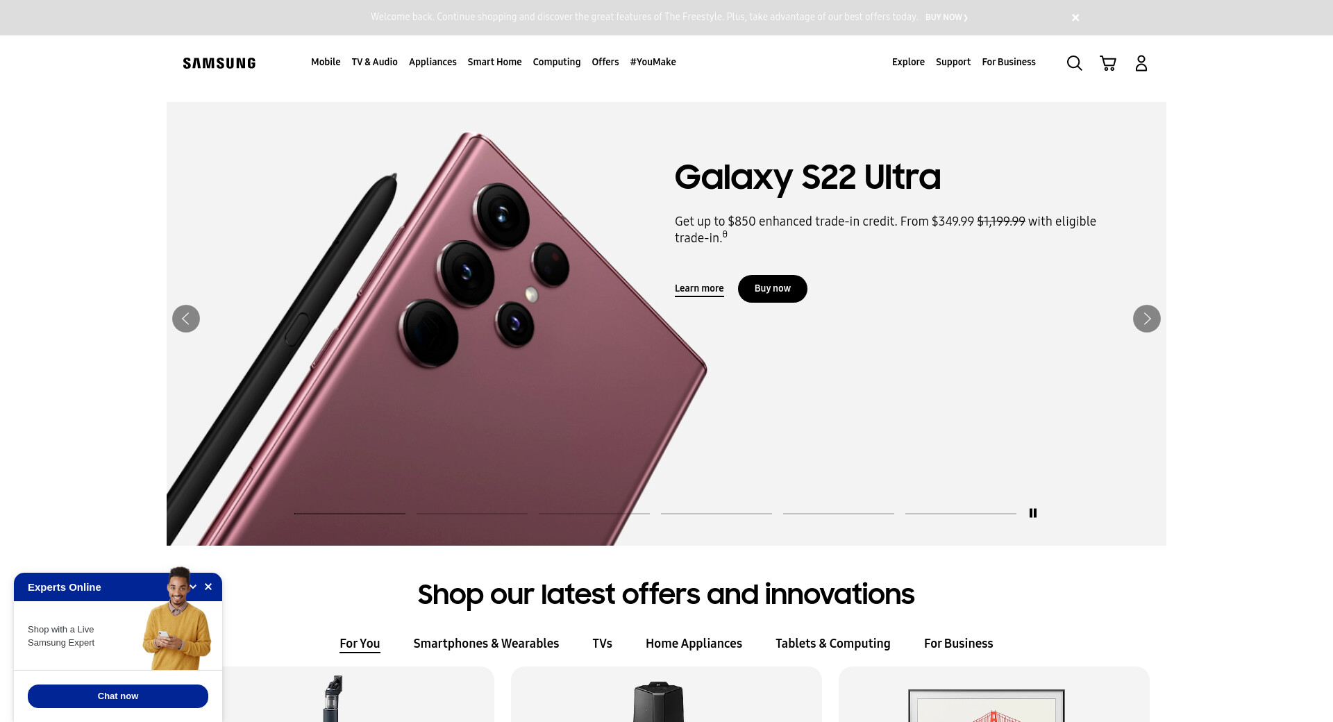Viewport: 1333px width, 722px height.
Task: Jump to the fourth carousel slide indicator
Action: tap(716, 513)
